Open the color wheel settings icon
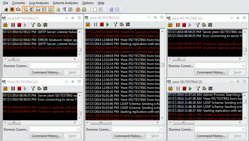The image size is (249, 141). pyautogui.click(x=58, y=10)
